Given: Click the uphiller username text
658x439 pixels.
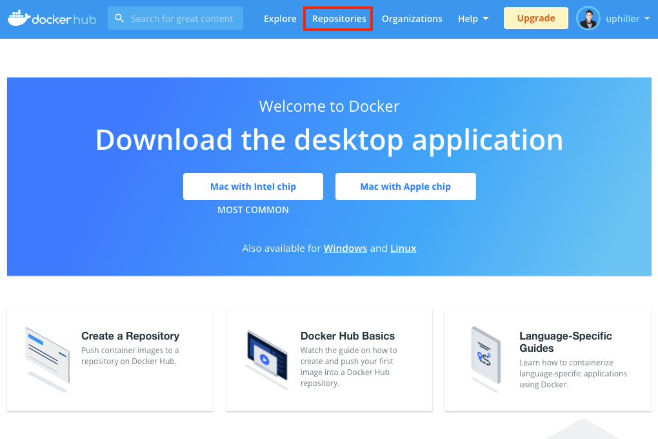Looking at the screenshot, I should pyautogui.click(x=623, y=19).
